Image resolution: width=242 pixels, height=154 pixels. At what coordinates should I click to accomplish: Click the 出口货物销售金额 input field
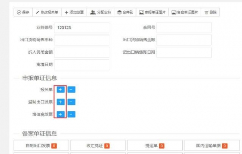pyautogui.click(x=184, y=40)
